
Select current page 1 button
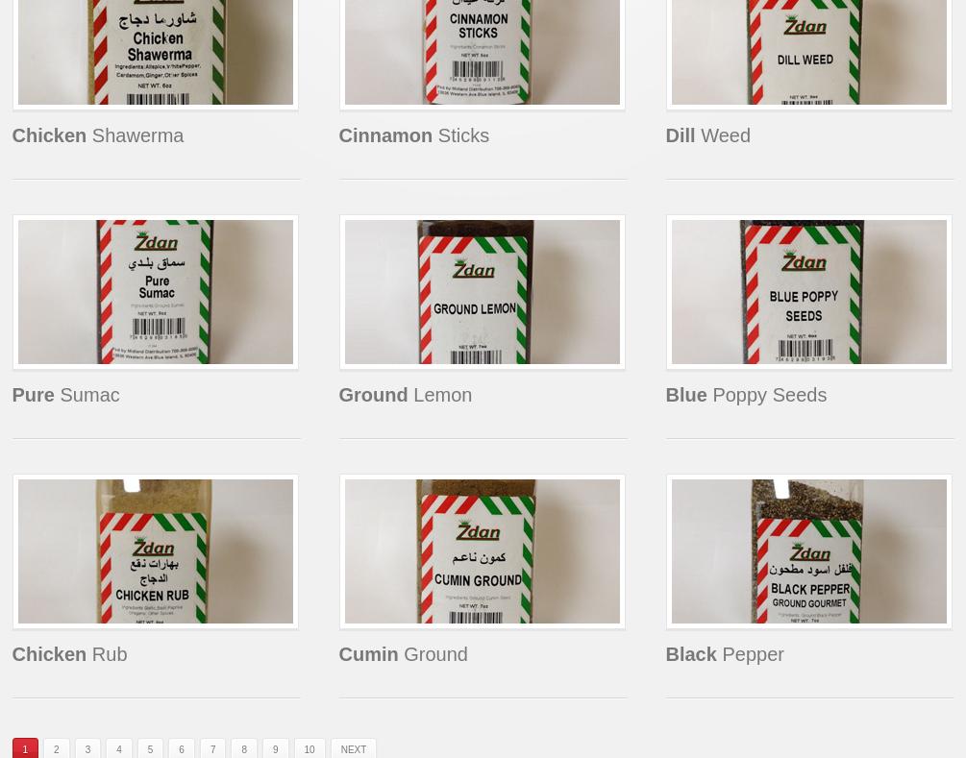[x=25, y=748]
